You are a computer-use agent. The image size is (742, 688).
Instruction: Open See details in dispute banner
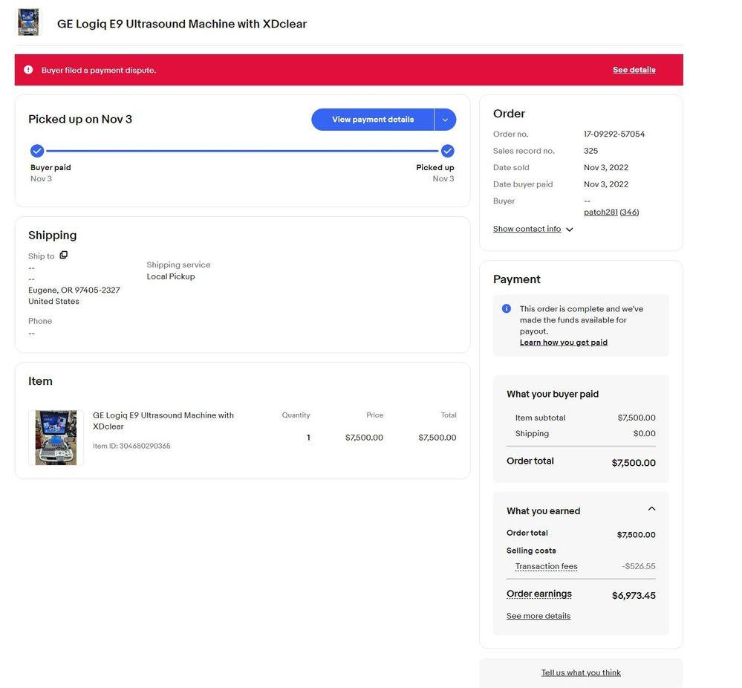[634, 70]
